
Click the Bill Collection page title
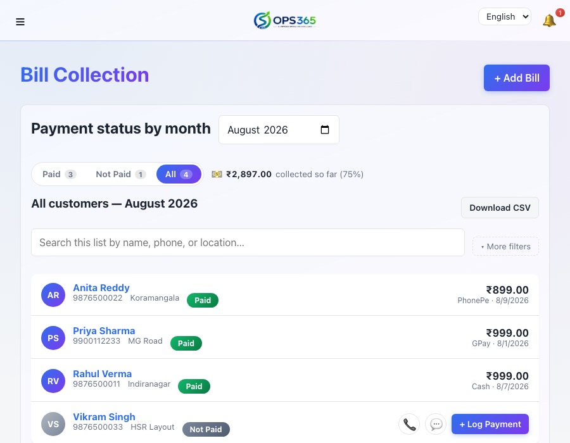coord(85,75)
